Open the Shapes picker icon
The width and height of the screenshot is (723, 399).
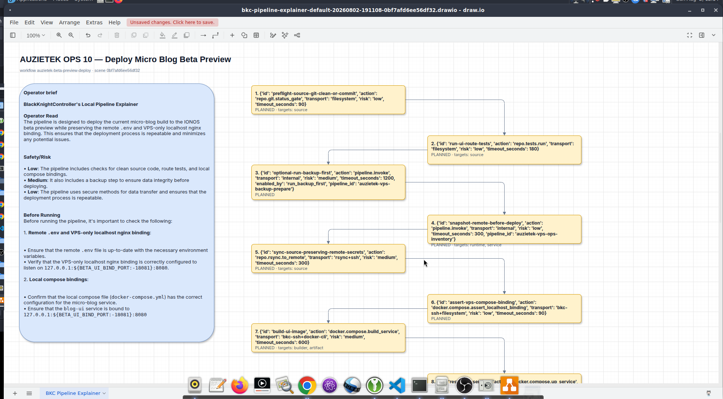coord(244,35)
